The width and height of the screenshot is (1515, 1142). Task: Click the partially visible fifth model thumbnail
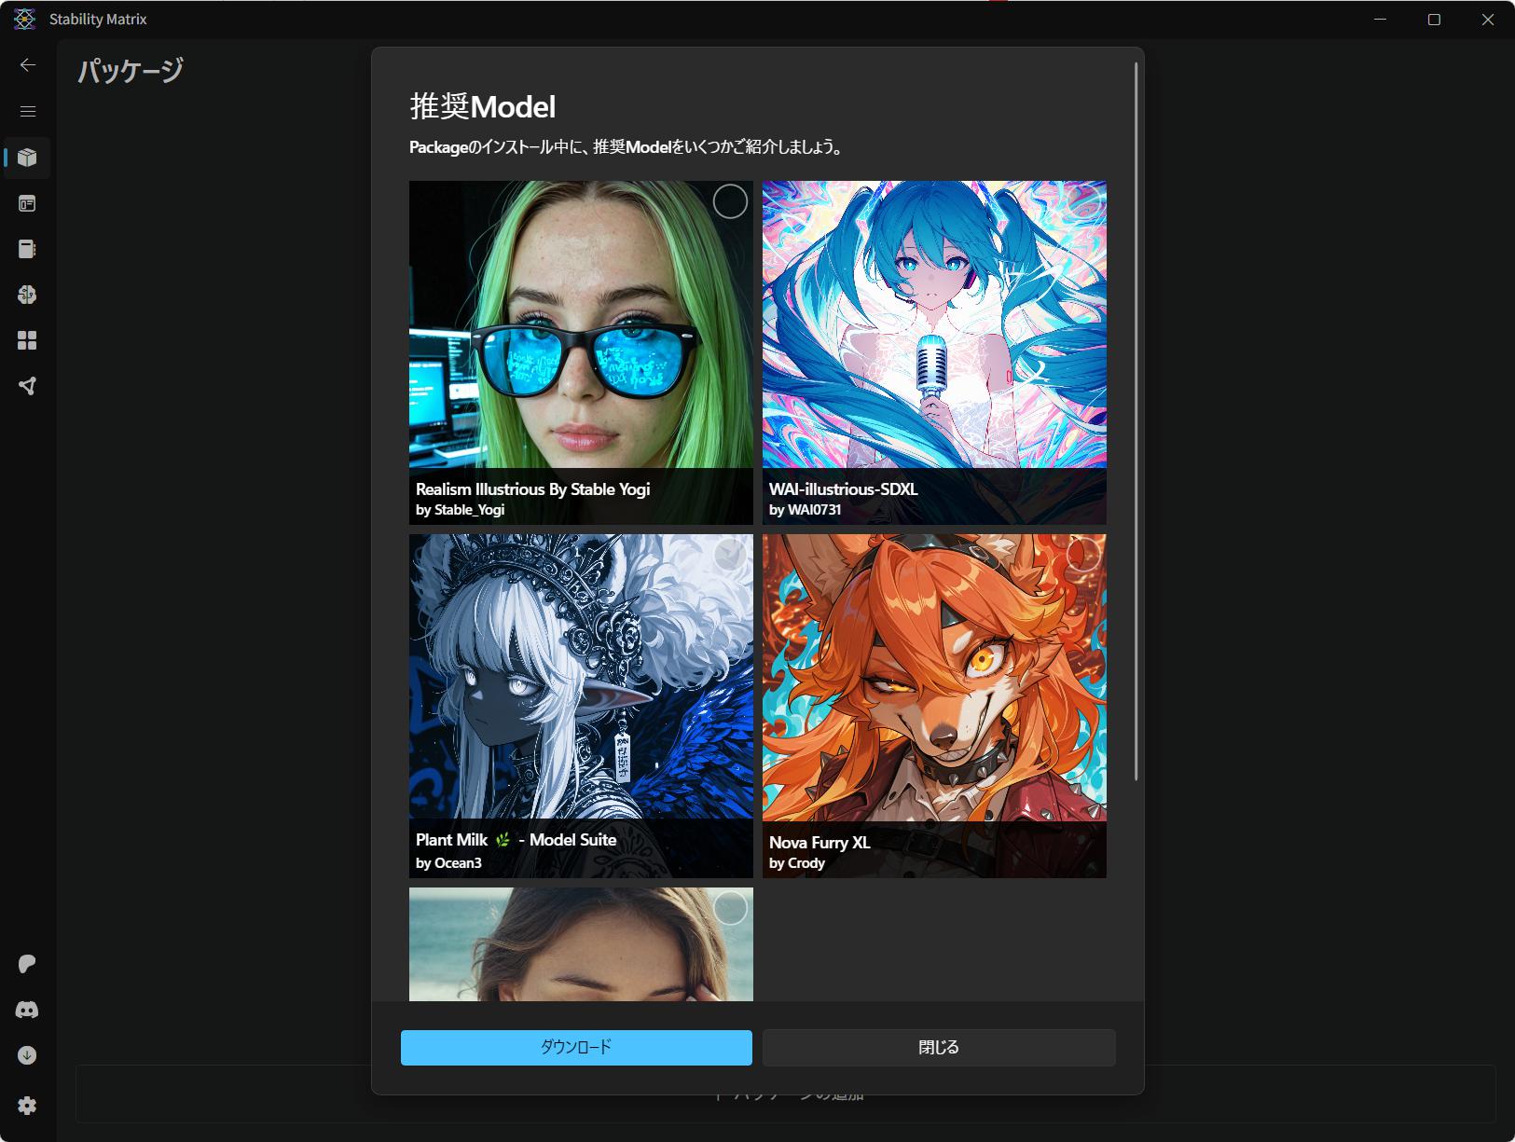coord(580,946)
